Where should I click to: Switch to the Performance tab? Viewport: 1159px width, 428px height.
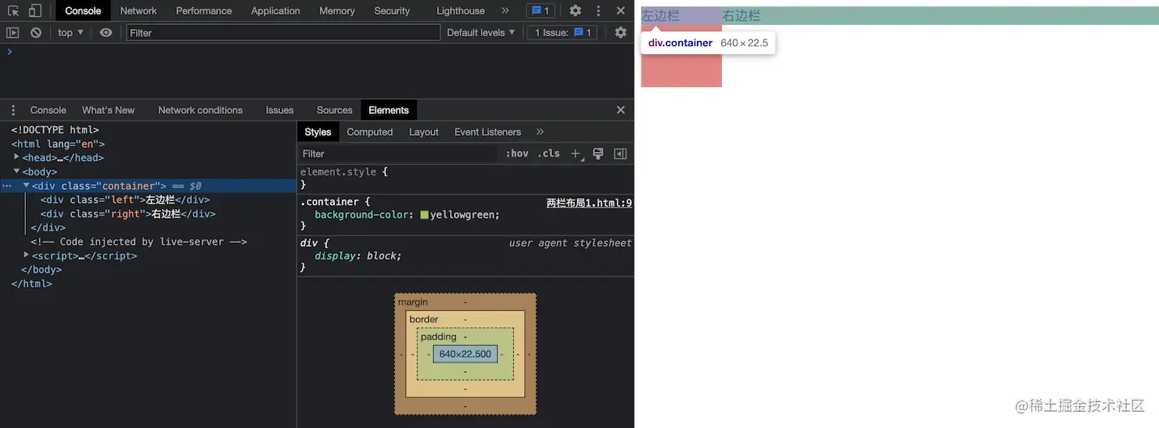204,10
